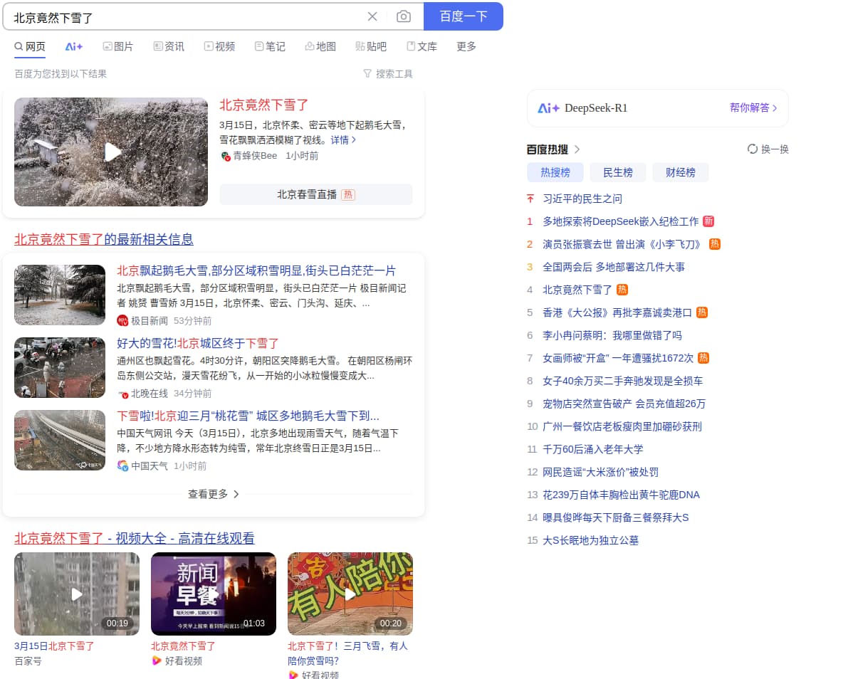Click into the search input field

(x=185, y=17)
